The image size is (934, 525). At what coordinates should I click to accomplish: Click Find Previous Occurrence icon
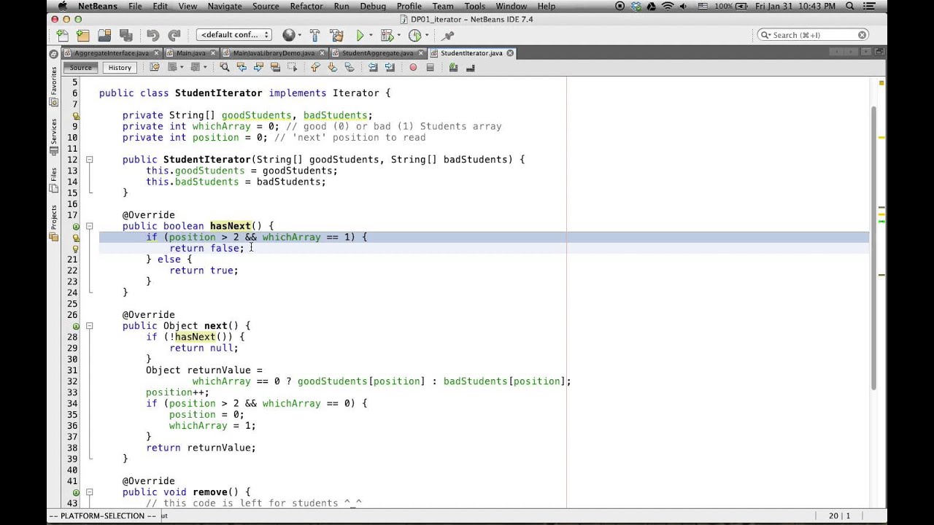tap(242, 67)
